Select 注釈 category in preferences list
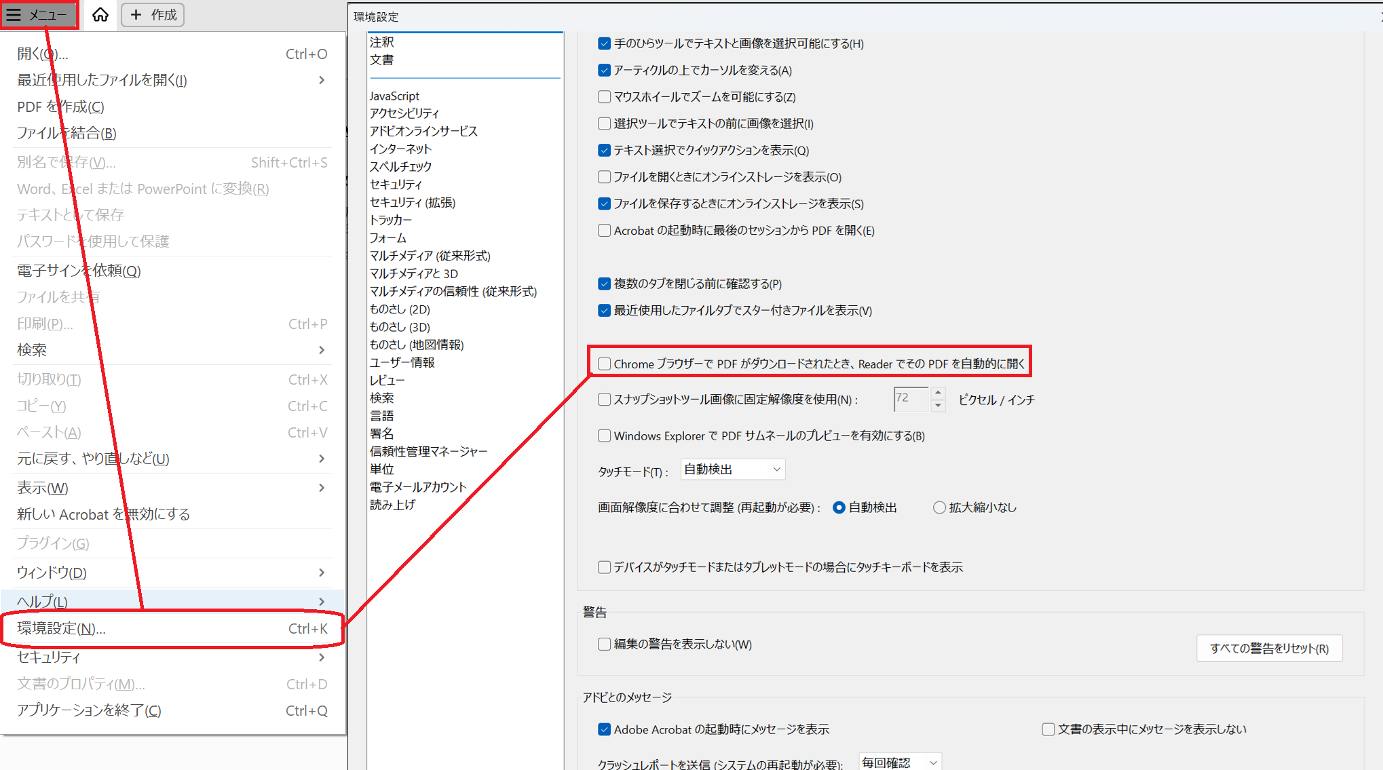The image size is (1383, 770). (x=382, y=42)
